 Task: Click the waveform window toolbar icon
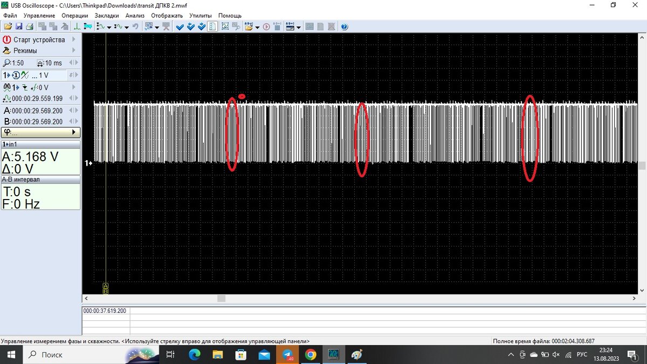click(148, 26)
